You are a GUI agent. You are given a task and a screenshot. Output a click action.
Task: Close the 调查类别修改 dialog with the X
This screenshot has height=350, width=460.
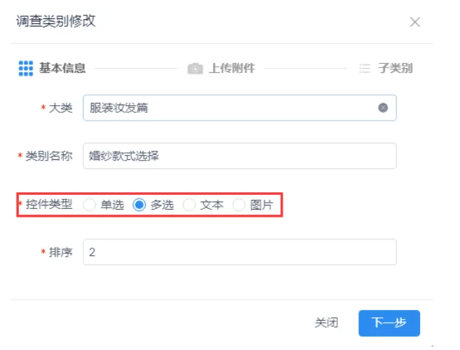pyautogui.click(x=415, y=22)
